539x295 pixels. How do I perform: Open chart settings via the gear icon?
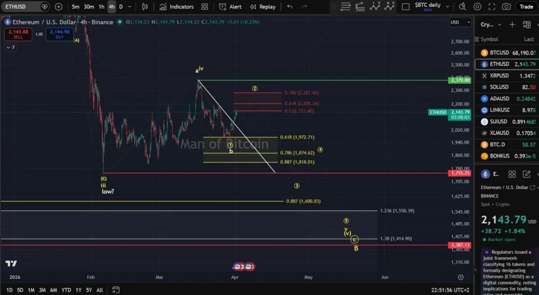coord(477,6)
